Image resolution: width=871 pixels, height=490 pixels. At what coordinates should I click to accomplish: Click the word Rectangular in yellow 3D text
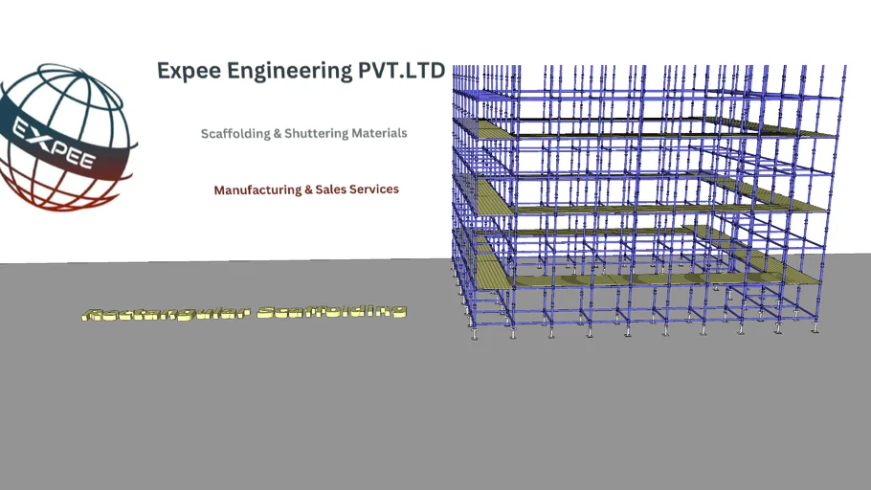tap(158, 313)
